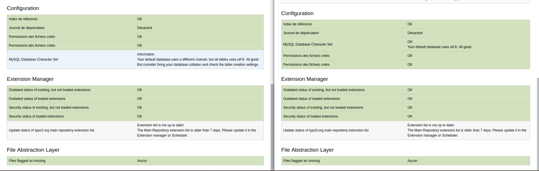Click 'Files flagged as missing' in left panel
The image size is (539, 171).
coord(27,161)
